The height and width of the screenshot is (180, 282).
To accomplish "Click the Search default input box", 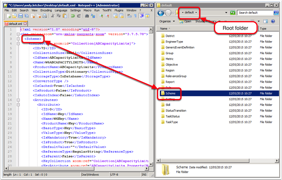I will point(254,13).
